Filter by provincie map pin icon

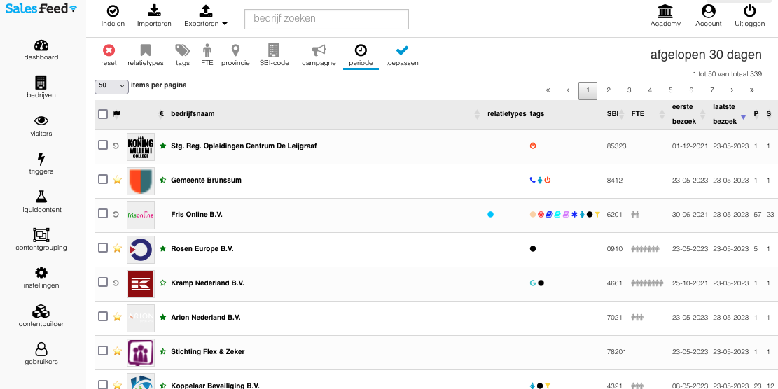[x=235, y=50]
